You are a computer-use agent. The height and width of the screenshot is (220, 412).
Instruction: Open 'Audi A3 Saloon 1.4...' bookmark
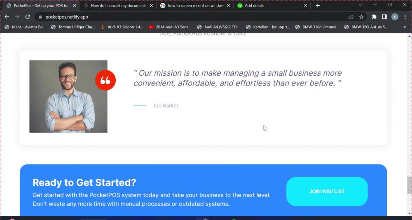[x=122, y=27]
